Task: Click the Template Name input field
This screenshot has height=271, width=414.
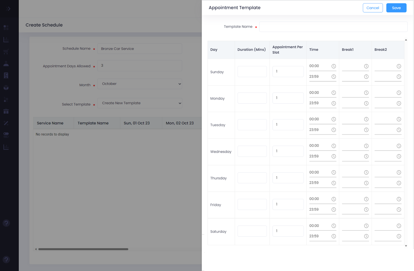Action: point(333,27)
